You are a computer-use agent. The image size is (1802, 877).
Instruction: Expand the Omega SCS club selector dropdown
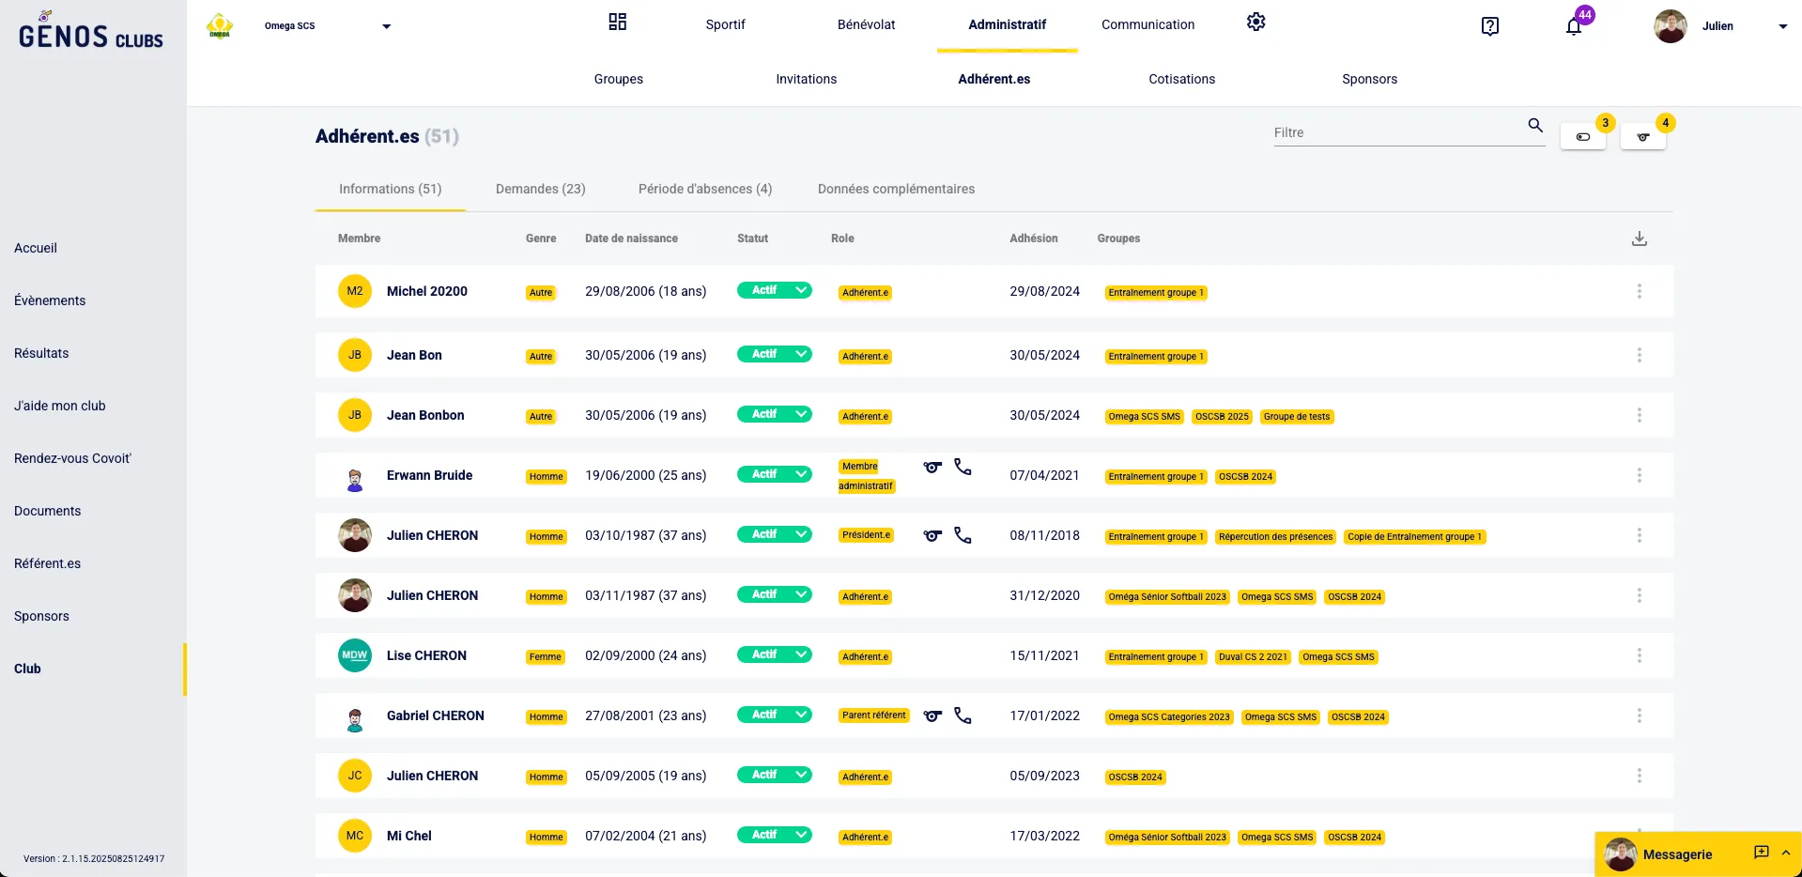[x=386, y=26]
